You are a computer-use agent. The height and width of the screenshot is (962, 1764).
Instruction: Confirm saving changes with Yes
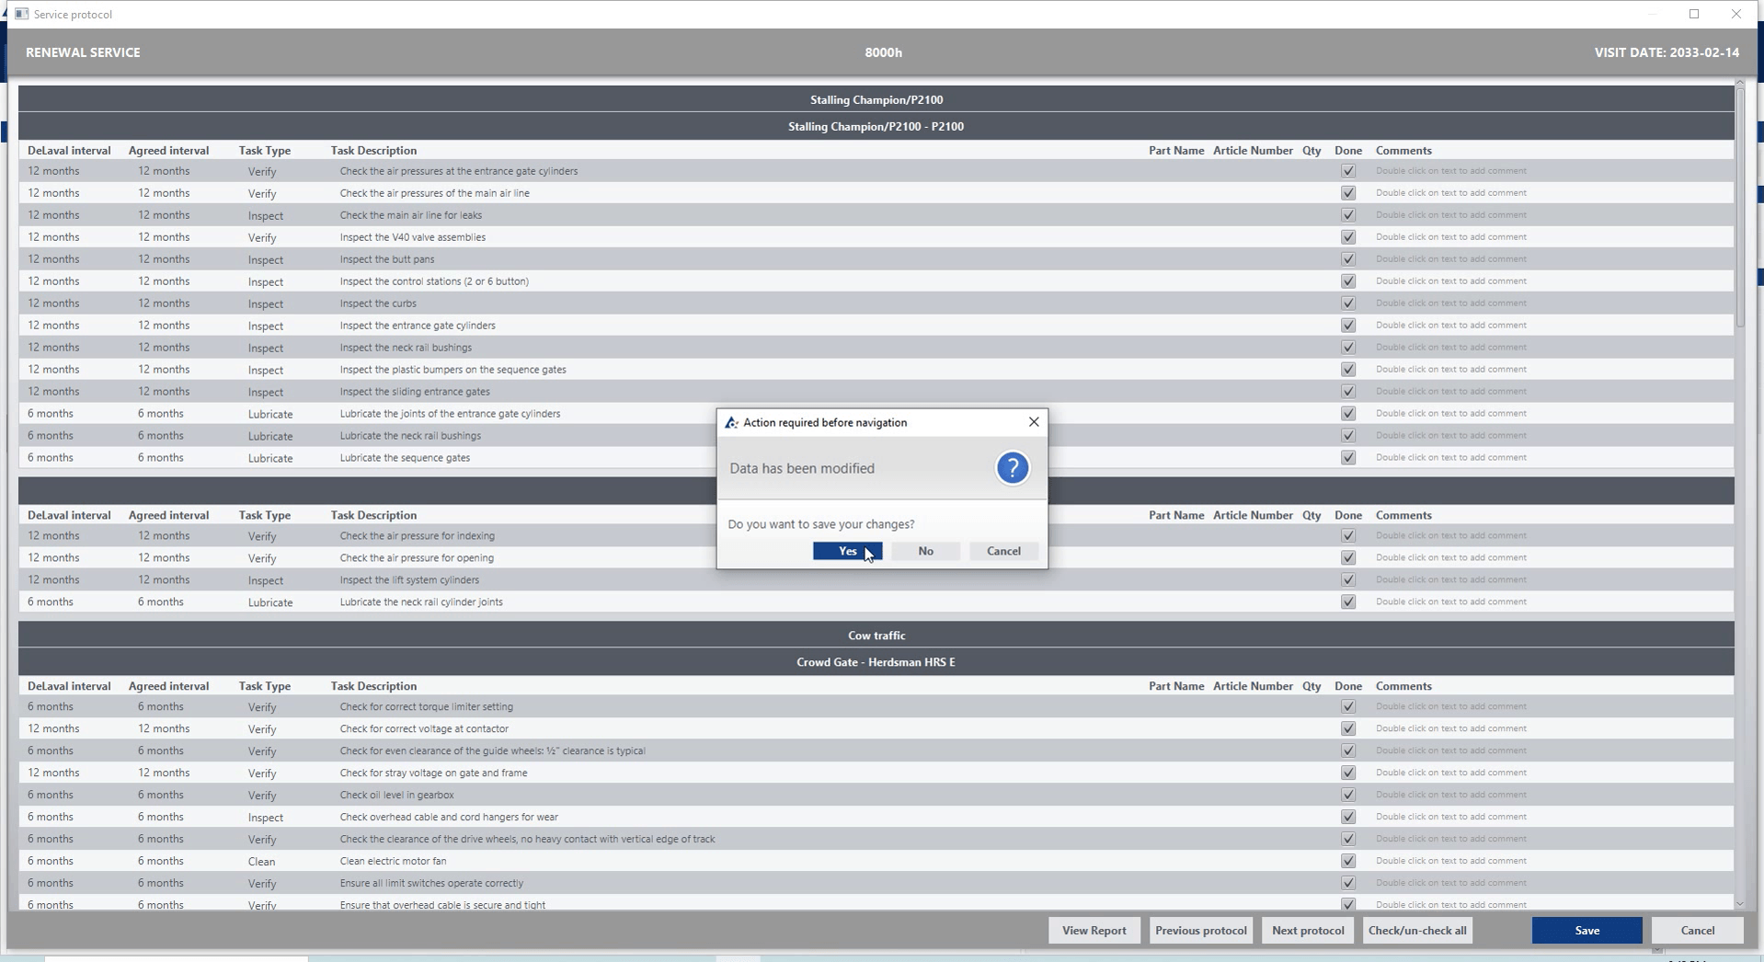click(x=847, y=551)
